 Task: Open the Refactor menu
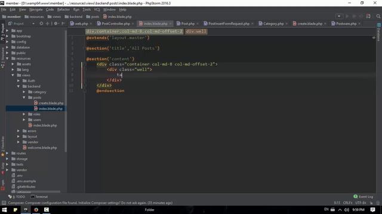(x=63, y=10)
